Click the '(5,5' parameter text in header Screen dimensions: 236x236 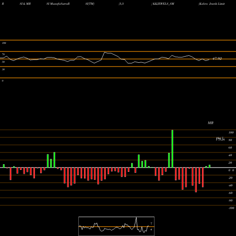[121, 4]
